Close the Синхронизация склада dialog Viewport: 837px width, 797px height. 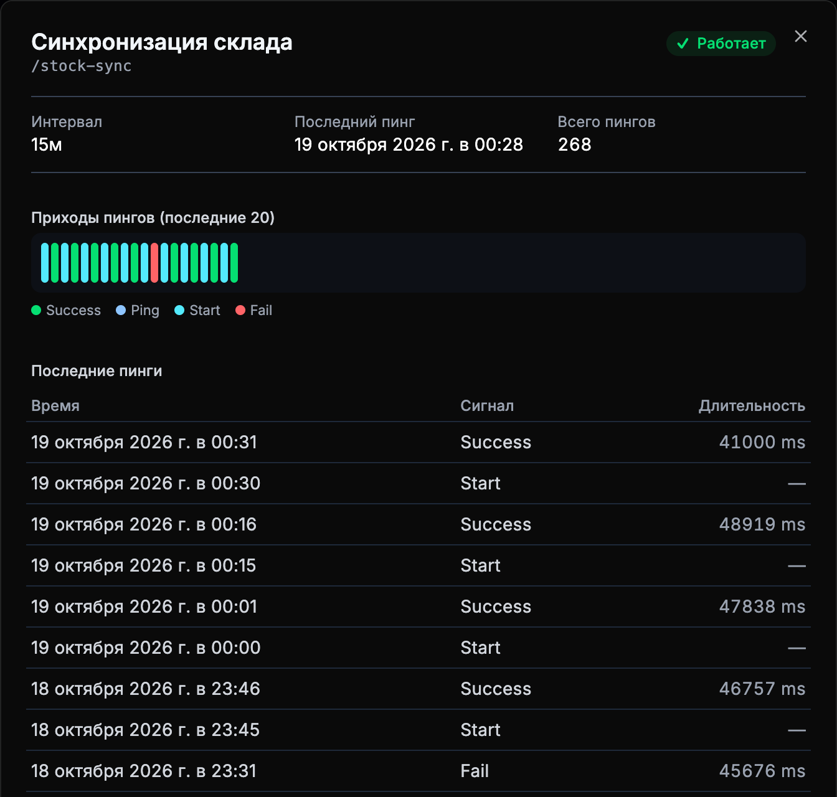801,36
